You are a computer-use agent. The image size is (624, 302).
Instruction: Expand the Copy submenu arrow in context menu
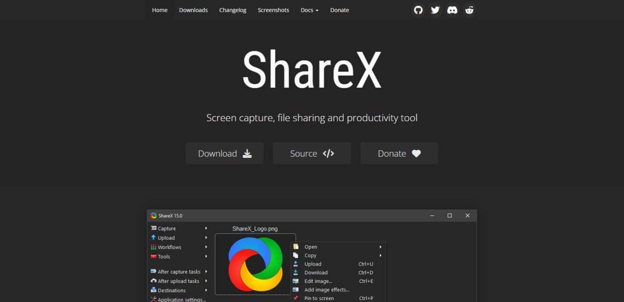[x=380, y=255]
